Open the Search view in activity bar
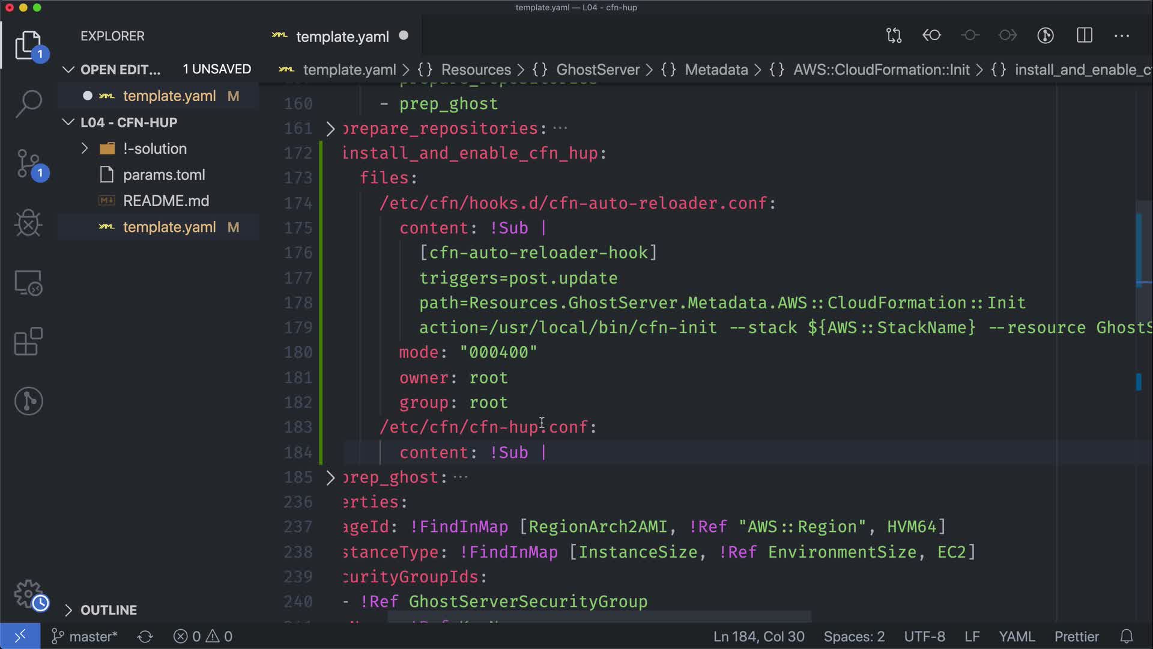 [28, 104]
